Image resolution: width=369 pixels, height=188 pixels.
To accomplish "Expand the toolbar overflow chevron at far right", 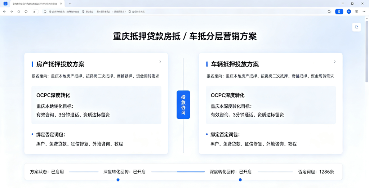I will coord(364,12).
